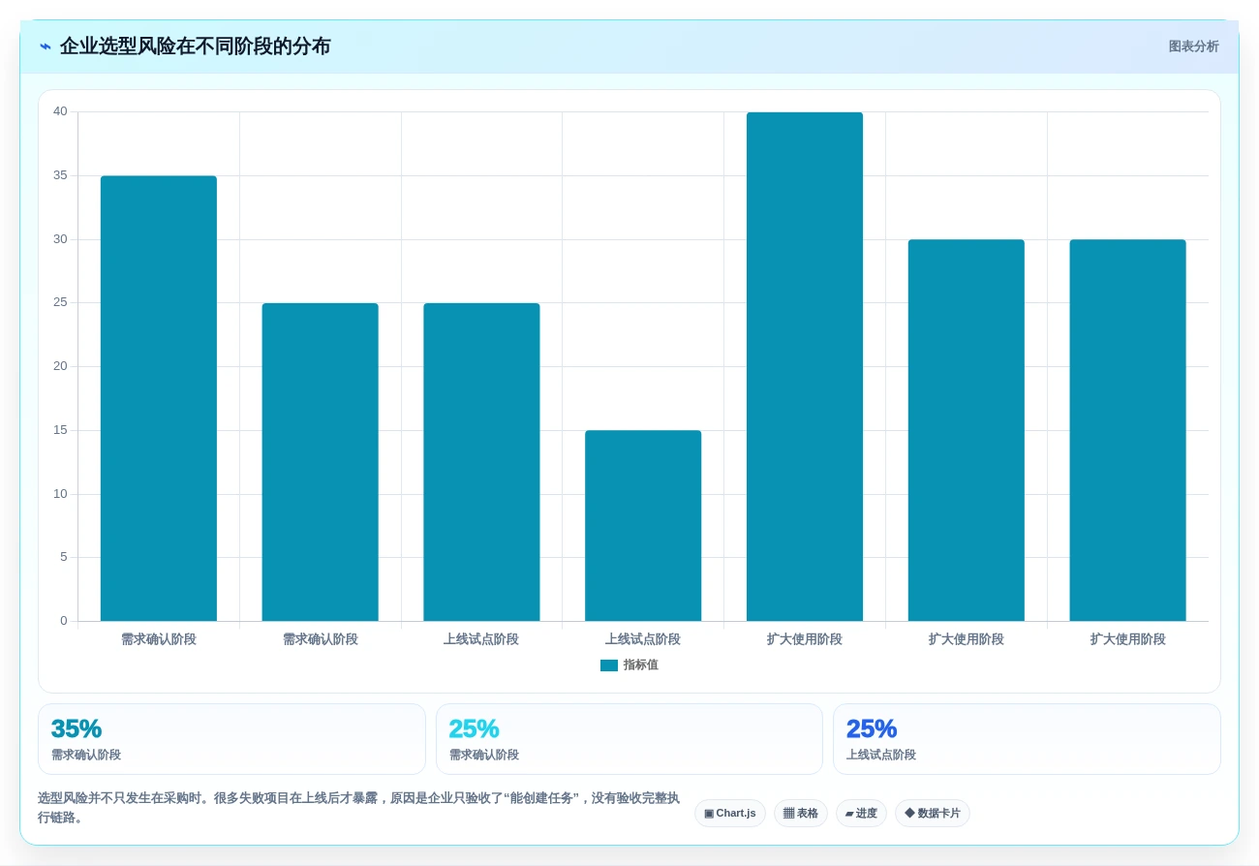This screenshot has width=1259, height=866.
Task: Click the title 企业选型风险在不同阶段的分布
Action: [195, 46]
